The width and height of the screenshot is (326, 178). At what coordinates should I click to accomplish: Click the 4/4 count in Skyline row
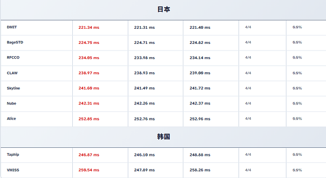[248, 88]
